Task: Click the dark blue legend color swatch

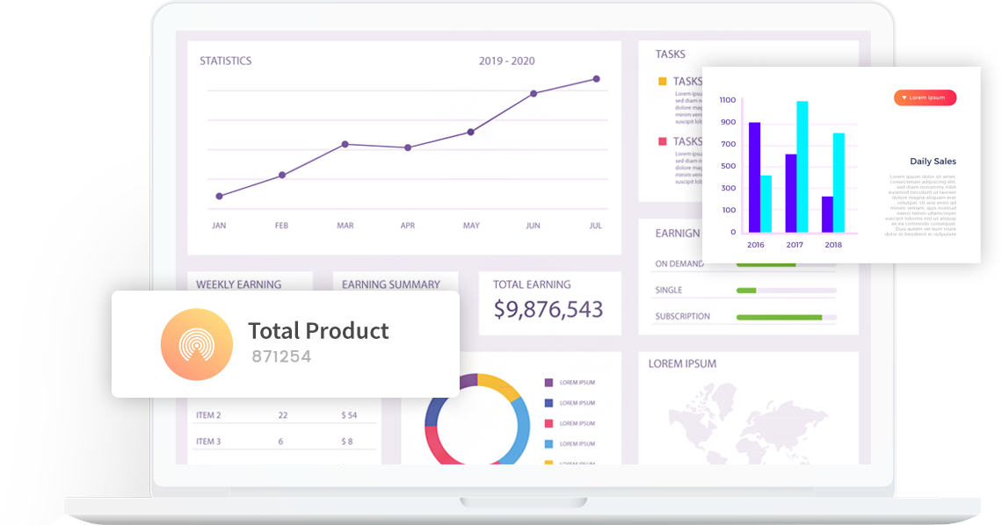Action: tap(549, 403)
